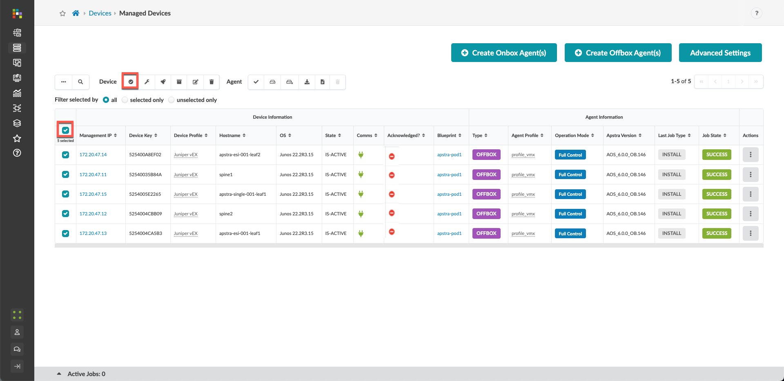Bookmark page with breadcrumb star icon
784x381 pixels.
(x=62, y=13)
